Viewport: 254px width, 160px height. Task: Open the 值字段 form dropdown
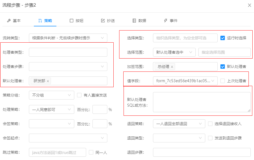pos(185,81)
